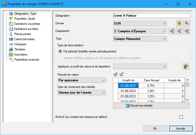
Task: Select the 'A terme' radio option
Action: (x=60, y=58)
